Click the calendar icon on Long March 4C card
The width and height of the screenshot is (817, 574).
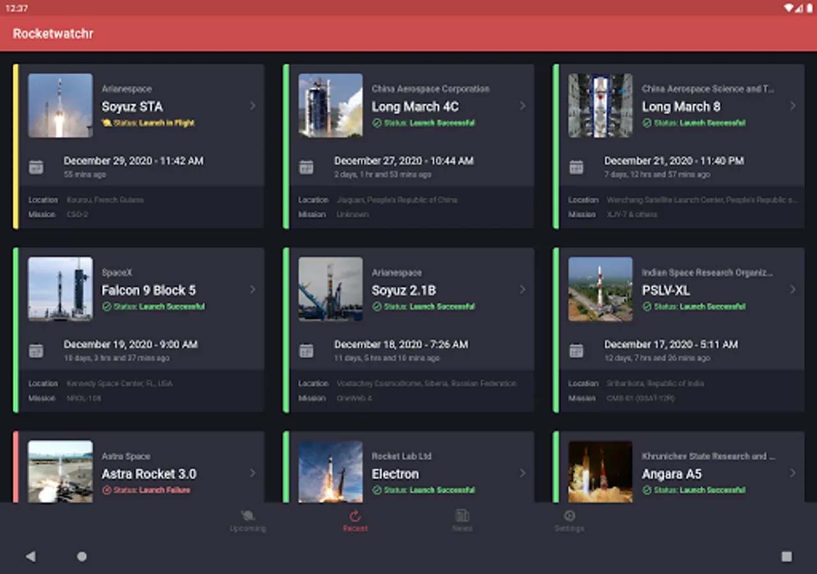click(306, 167)
